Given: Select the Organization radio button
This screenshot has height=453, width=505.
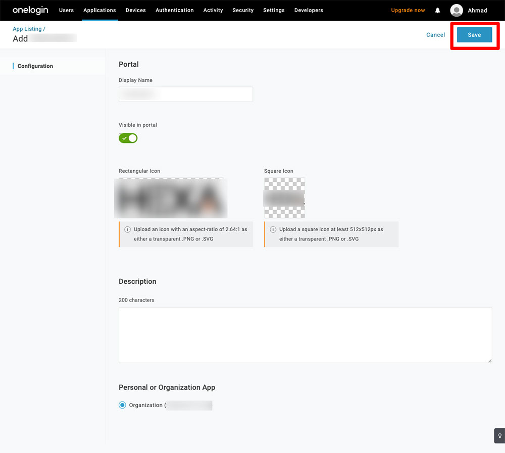Looking at the screenshot, I should [122, 405].
